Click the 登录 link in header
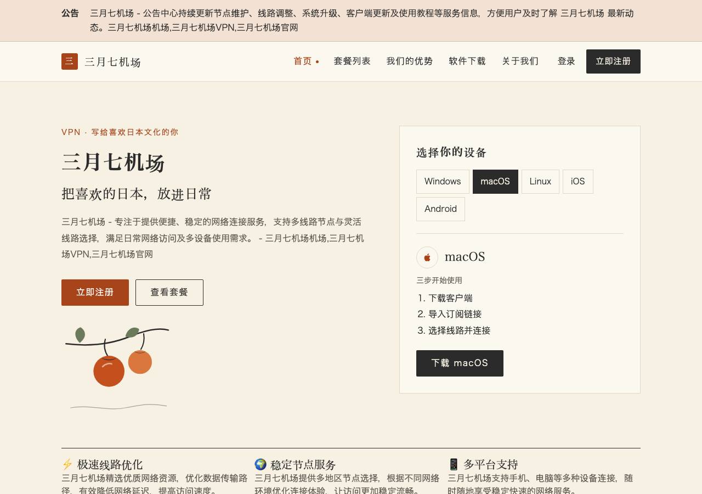Screen dimensions: 702x494 [567, 61]
